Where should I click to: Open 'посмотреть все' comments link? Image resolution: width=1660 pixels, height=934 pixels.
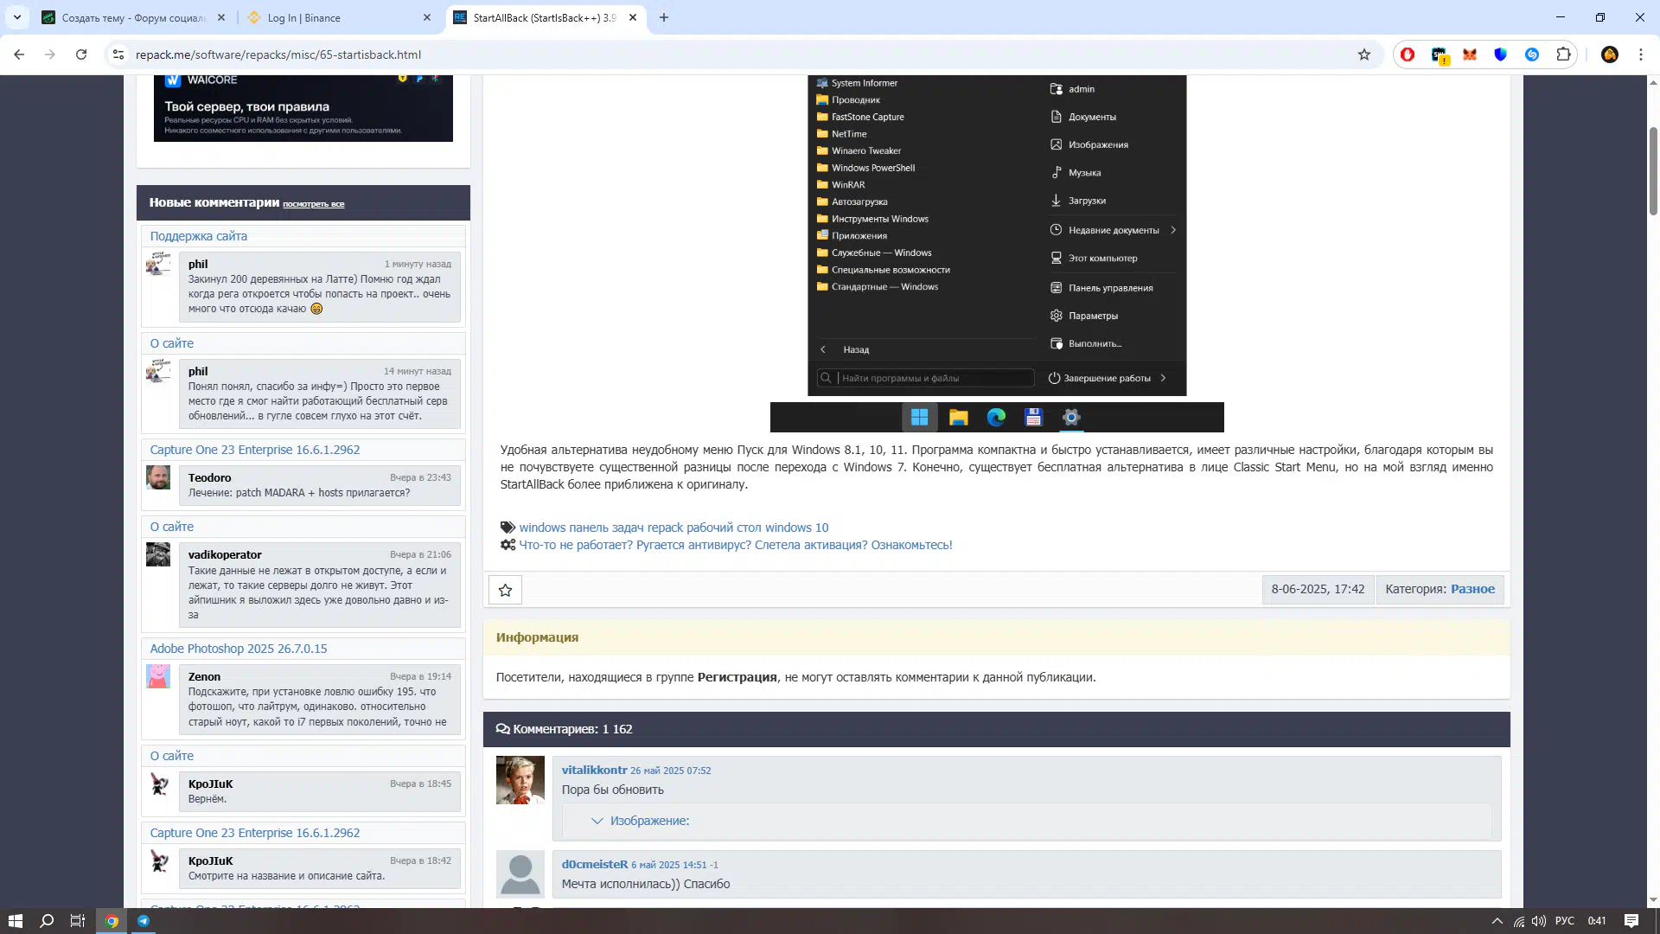(x=313, y=204)
